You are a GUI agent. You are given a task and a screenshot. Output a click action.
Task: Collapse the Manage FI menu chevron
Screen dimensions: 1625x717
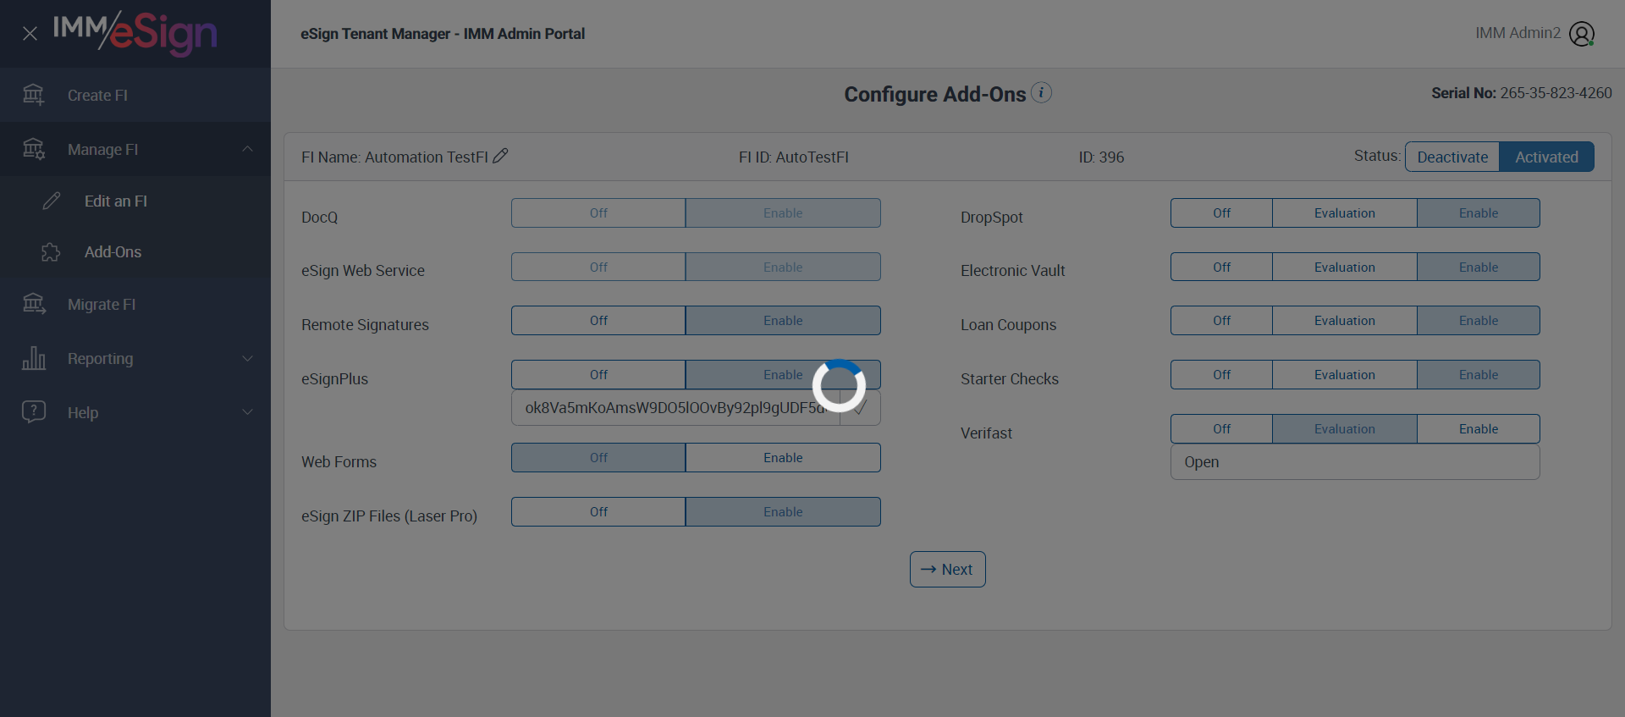pyautogui.click(x=247, y=149)
